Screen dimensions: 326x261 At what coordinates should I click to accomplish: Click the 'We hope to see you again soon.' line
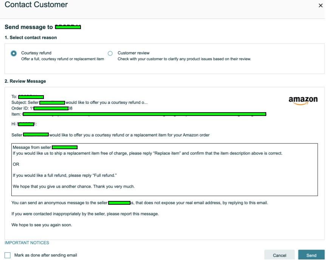click(x=42, y=225)
